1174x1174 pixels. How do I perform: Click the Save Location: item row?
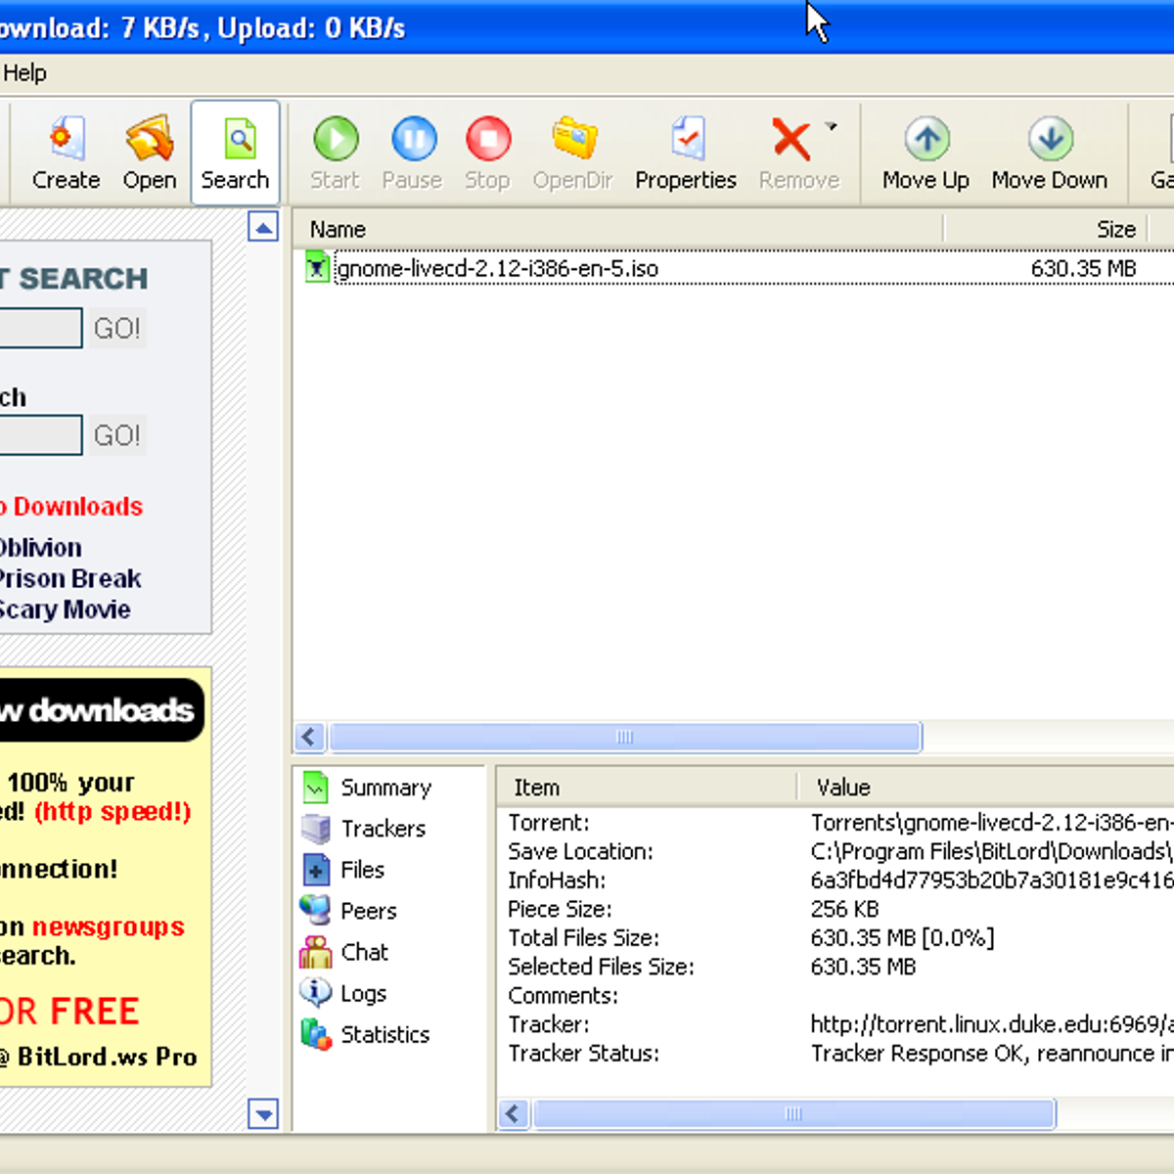[836, 851]
